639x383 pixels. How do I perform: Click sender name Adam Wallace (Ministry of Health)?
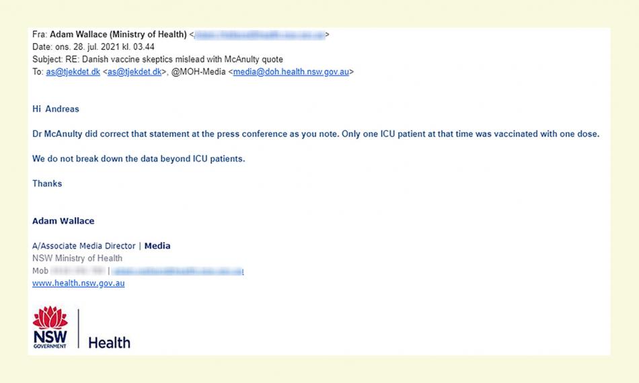(x=118, y=35)
